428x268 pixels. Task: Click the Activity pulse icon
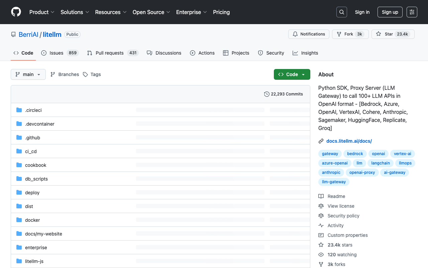[321, 225]
